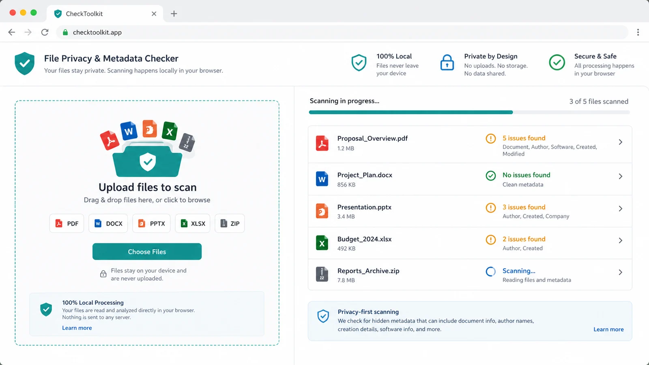This screenshot has height=365, width=649.
Task: Click the "7.8 MB" size under Reports_Archive.zip
Action: click(x=346, y=280)
